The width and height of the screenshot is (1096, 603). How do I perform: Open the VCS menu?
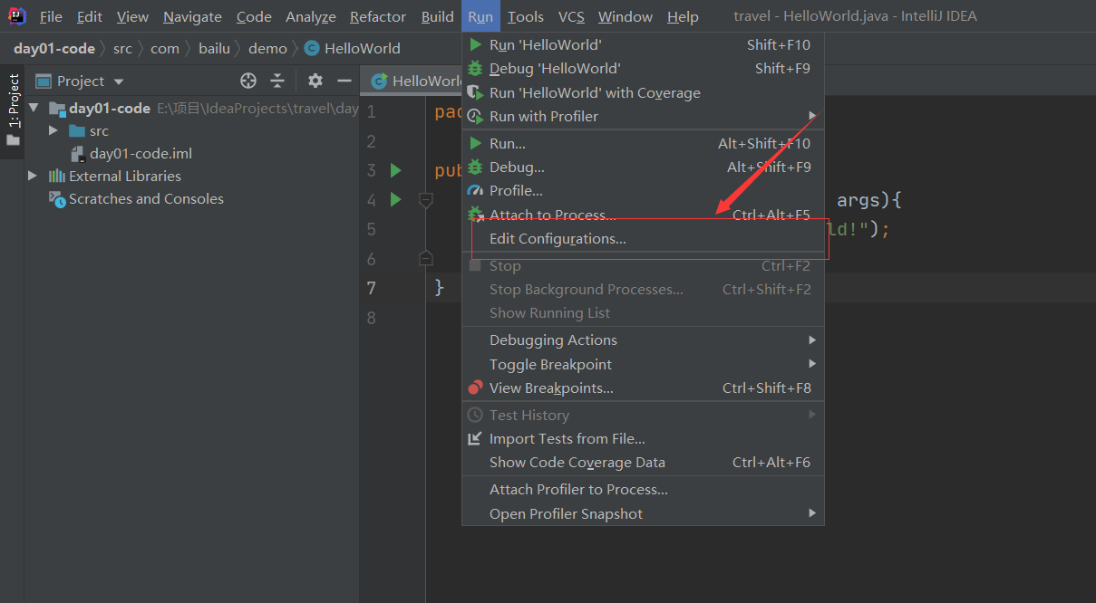[571, 17]
